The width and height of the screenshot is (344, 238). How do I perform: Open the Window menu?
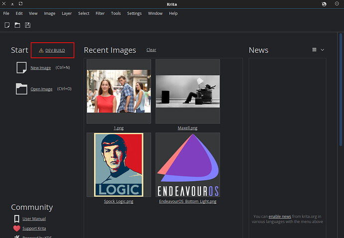155,13
